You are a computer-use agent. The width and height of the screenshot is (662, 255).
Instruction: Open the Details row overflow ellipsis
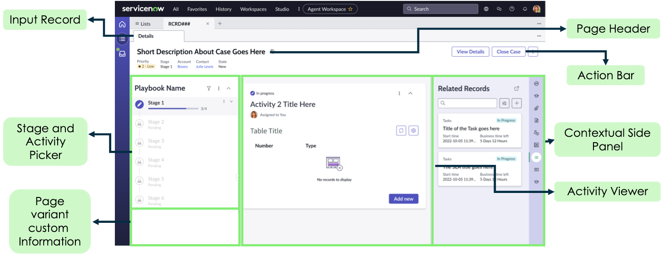(x=539, y=36)
